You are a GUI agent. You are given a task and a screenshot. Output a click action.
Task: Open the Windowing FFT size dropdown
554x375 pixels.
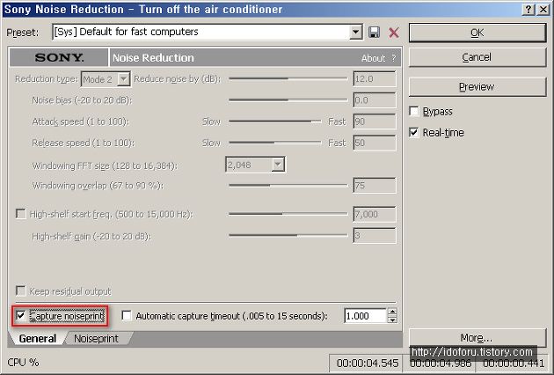278,165
